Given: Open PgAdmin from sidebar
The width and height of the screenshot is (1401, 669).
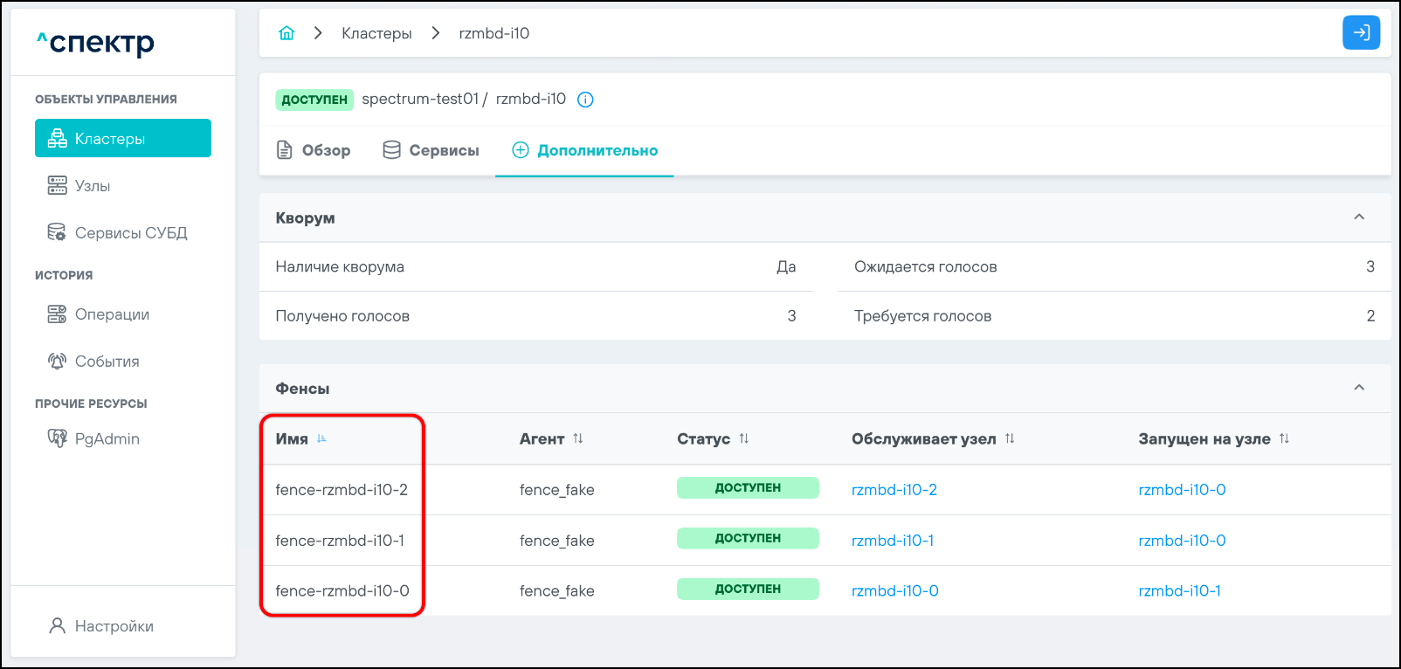Looking at the screenshot, I should click(107, 438).
